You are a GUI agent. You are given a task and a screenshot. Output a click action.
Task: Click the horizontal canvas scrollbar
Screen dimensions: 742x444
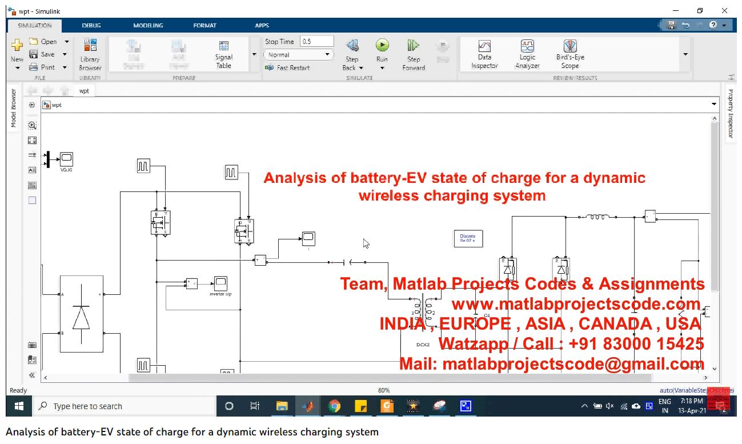coord(390,377)
